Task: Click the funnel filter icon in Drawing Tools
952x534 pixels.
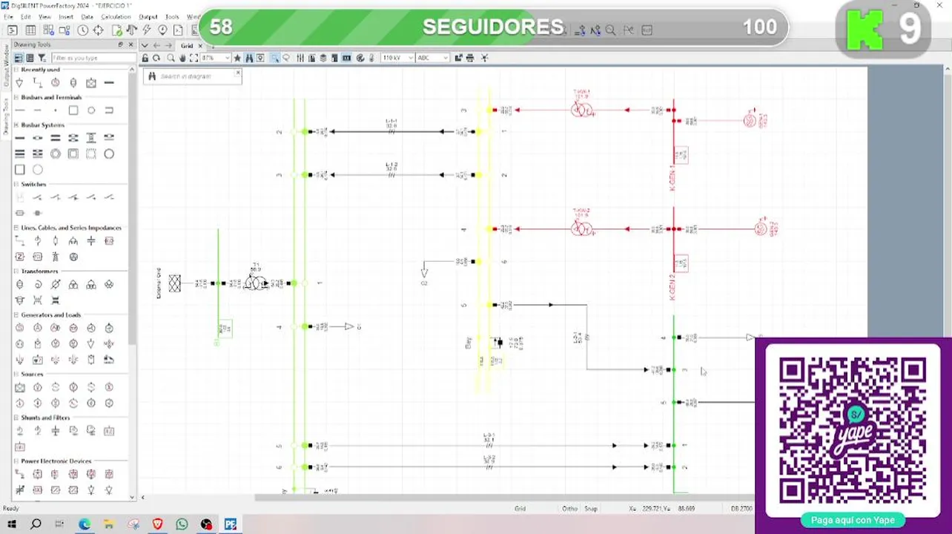Action: point(42,58)
